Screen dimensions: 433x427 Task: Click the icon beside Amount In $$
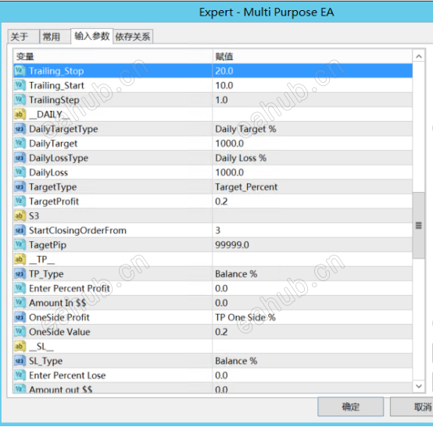click(20, 303)
